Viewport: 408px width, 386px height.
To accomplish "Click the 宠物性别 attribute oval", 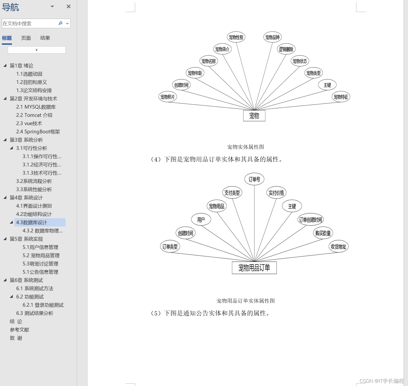I will coord(236,37).
